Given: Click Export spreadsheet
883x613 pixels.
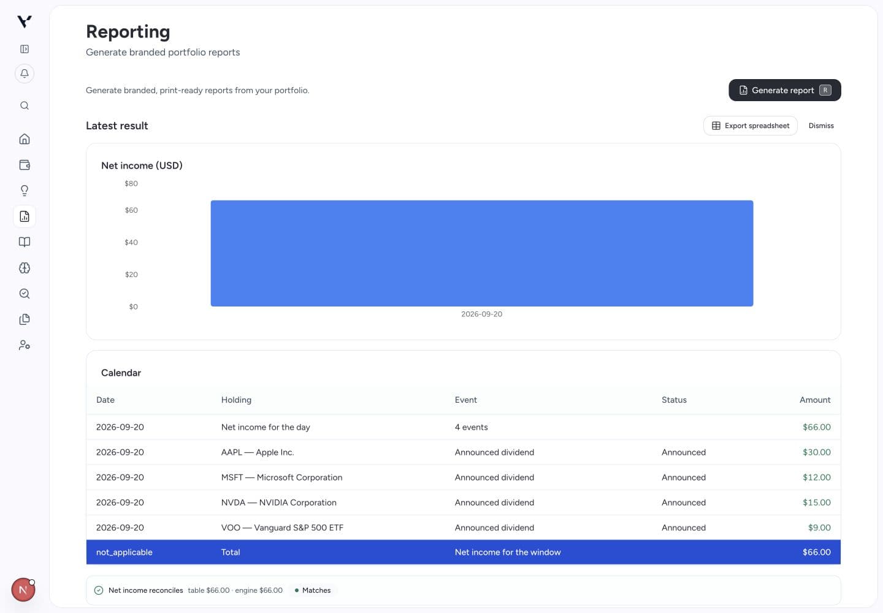Looking at the screenshot, I should point(750,126).
